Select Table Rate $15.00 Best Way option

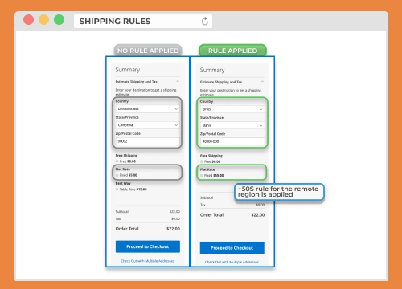click(117, 189)
